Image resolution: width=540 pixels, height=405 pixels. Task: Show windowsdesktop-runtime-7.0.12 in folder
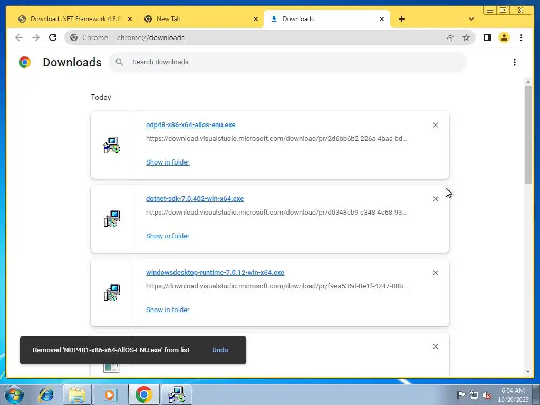pyautogui.click(x=167, y=310)
